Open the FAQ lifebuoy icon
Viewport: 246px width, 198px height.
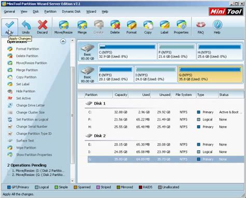click(201, 27)
